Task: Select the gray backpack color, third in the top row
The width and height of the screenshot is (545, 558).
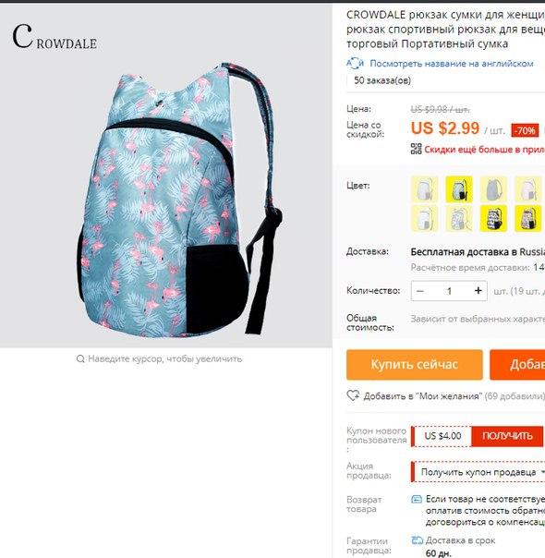Action: tap(493, 189)
